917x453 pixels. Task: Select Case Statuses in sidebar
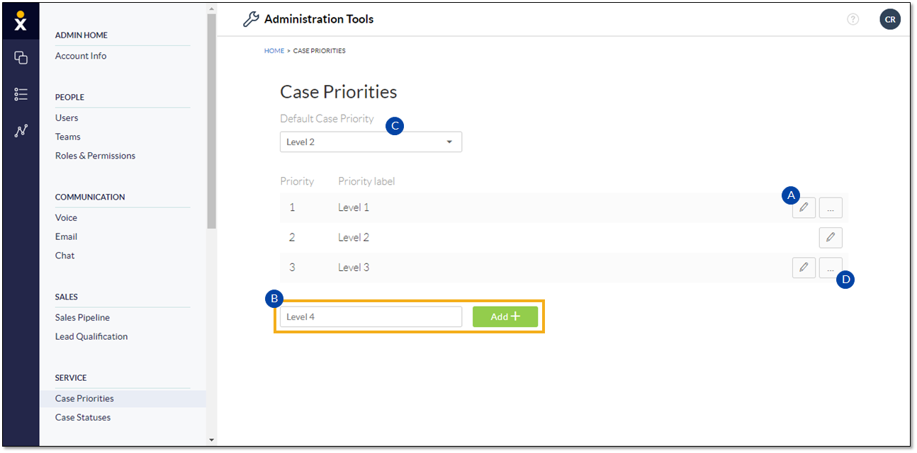83,418
